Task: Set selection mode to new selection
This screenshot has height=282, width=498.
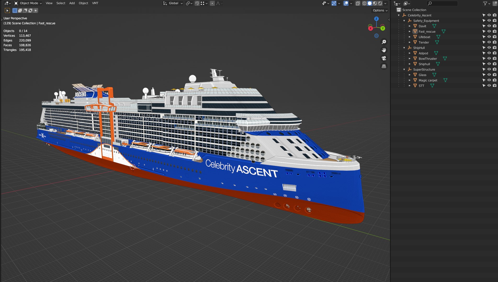Action: coord(15,10)
